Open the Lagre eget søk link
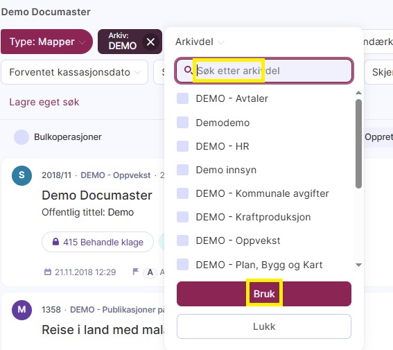 (44, 102)
